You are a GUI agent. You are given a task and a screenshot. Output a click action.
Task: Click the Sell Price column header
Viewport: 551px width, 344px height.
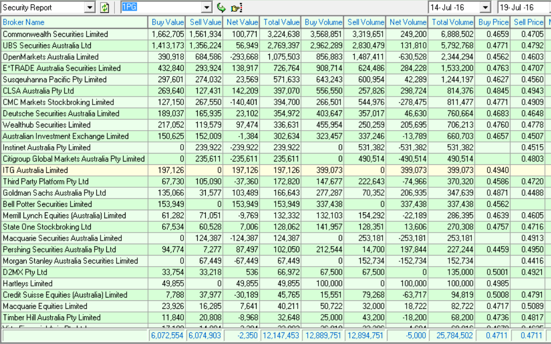coord(528,22)
